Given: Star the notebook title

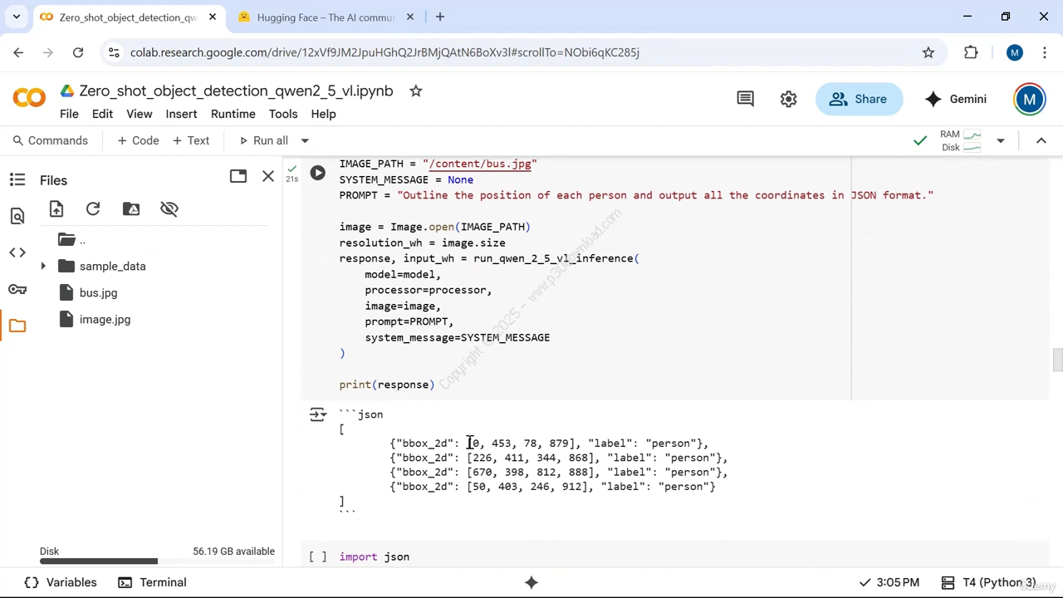Looking at the screenshot, I should pos(416,91).
